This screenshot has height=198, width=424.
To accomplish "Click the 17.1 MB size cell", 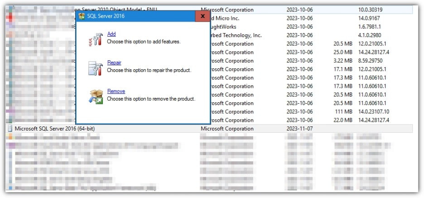I will [343, 69].
